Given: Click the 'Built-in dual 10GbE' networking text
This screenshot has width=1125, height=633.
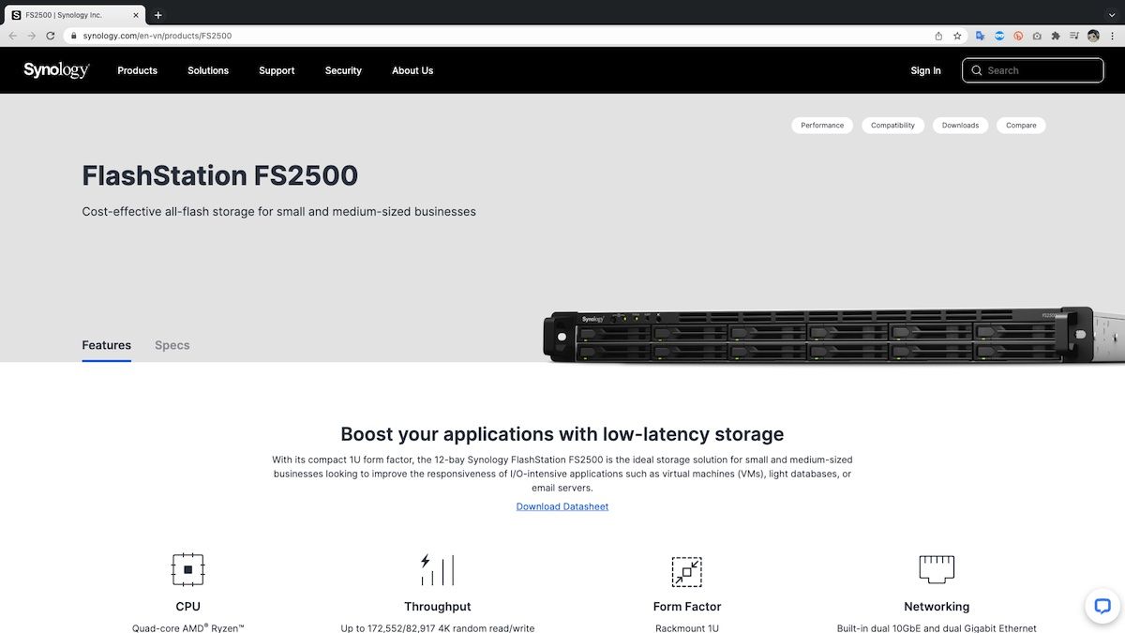Looking at the screenshot, I should pos(937,627).
